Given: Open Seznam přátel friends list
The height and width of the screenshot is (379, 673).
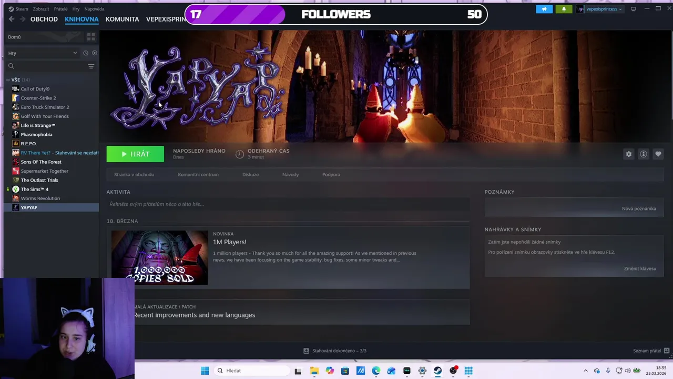Looking at the screenshot, I should click(651, 351).
